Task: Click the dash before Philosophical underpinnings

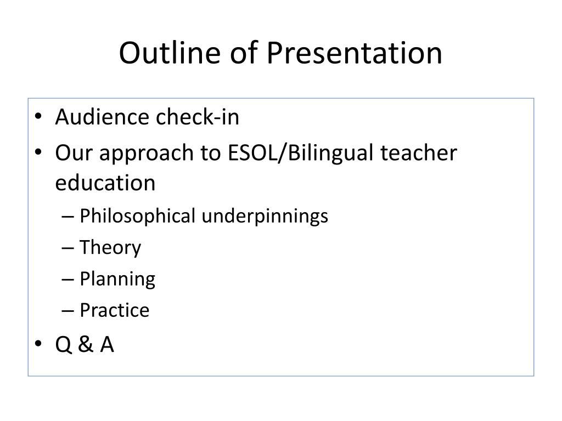Action: click(68, 217)
